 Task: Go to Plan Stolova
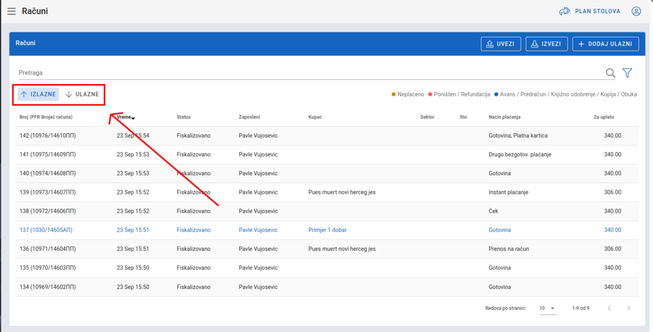pos(590,11)
